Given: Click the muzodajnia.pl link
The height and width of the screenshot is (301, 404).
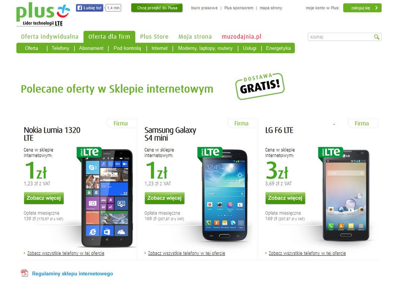Looking at the screenshot, I should click(x=242, y=36).
